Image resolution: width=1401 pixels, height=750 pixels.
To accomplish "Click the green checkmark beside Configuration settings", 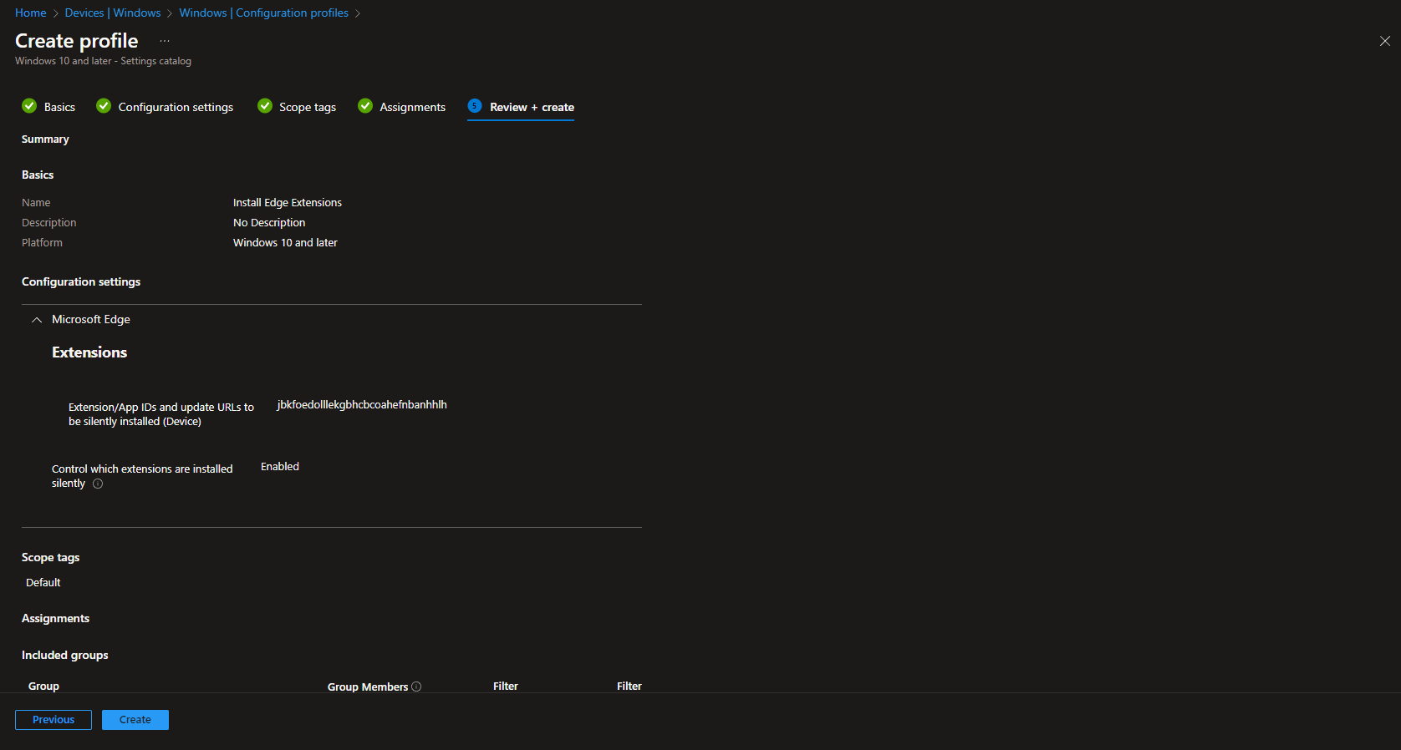I will click(x=104, y=106).
